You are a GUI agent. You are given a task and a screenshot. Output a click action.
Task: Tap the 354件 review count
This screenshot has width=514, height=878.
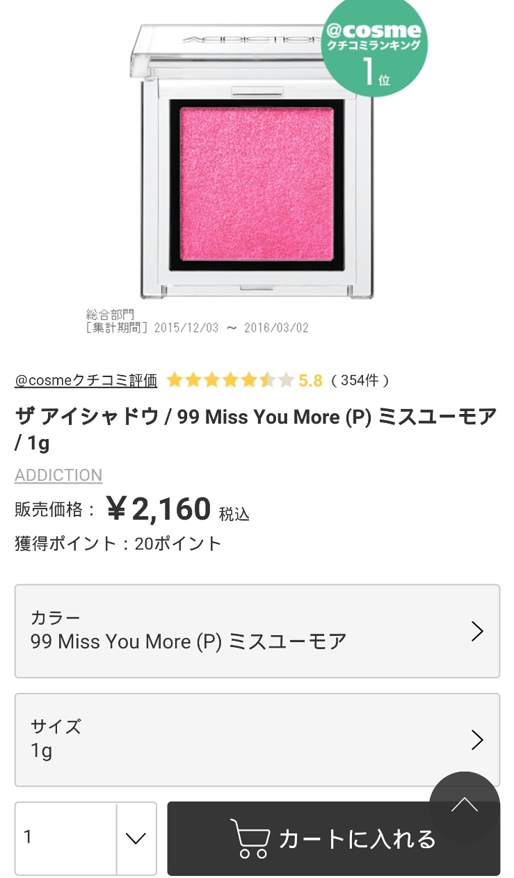tap(360, 381)
